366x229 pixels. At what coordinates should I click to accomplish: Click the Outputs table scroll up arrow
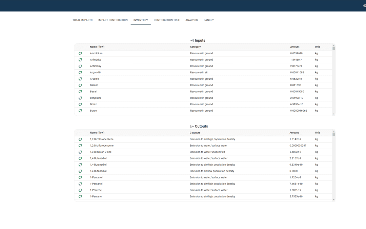coord(334,131)
